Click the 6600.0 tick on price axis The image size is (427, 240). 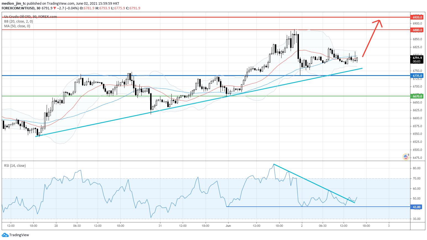(418, 118)
